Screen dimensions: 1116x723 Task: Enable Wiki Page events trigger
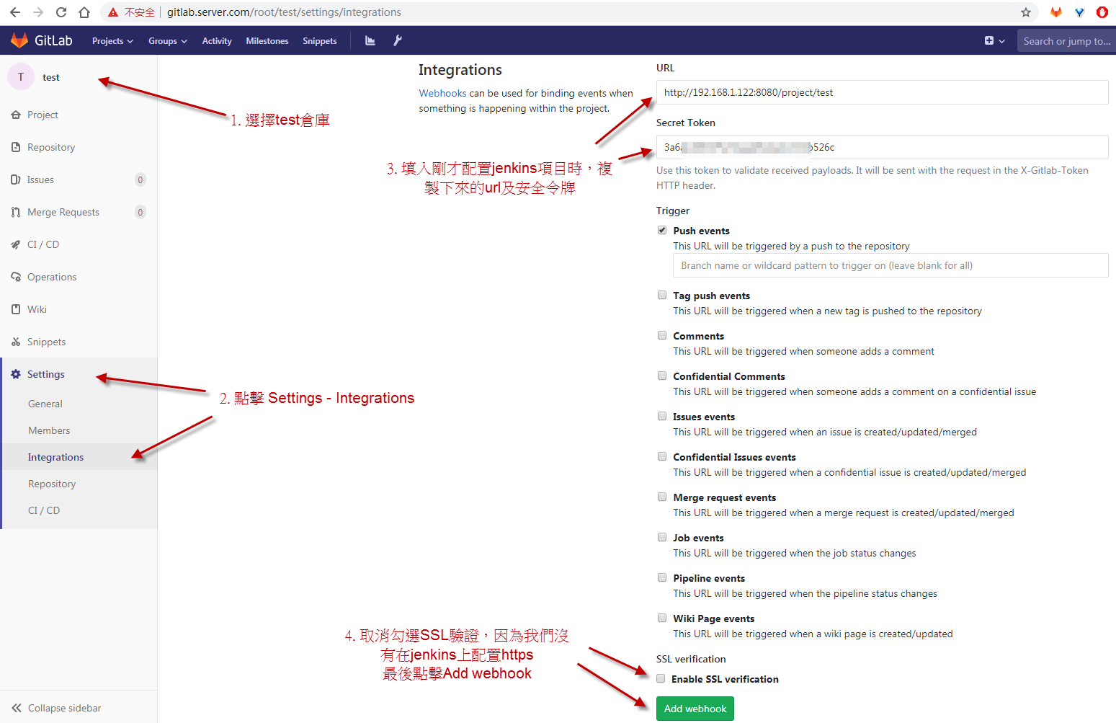click(x=662, y=618)
